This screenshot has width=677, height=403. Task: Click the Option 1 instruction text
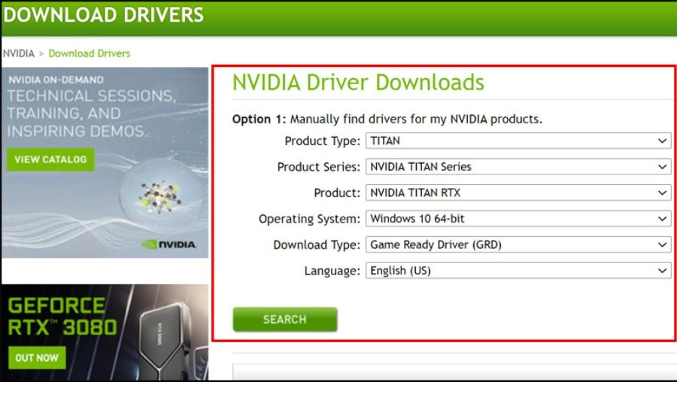[387, 119]
